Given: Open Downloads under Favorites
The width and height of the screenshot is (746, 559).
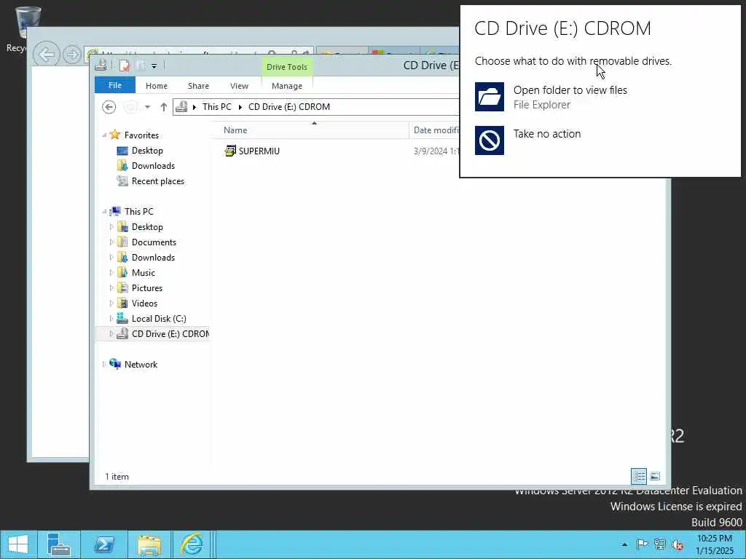Looking at the screenshot, I should point(153,166).
